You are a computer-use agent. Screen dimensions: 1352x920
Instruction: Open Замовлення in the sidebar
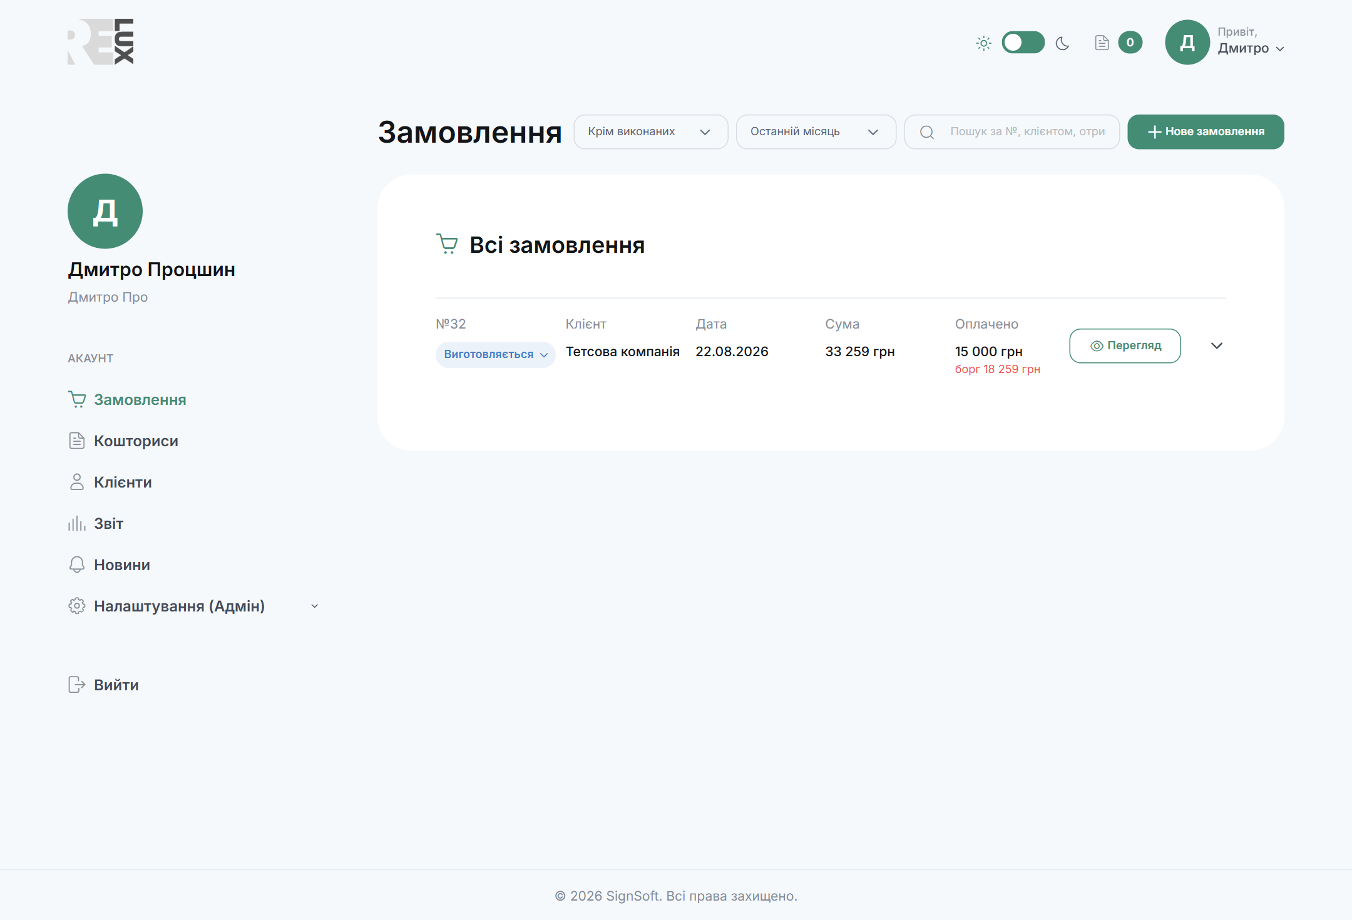point(127,400)
